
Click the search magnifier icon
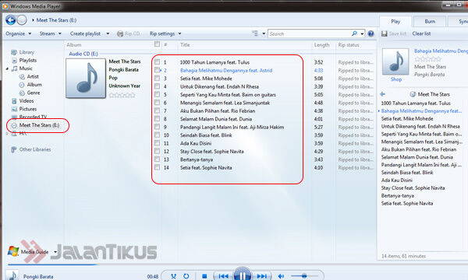(x=354, y=33)
